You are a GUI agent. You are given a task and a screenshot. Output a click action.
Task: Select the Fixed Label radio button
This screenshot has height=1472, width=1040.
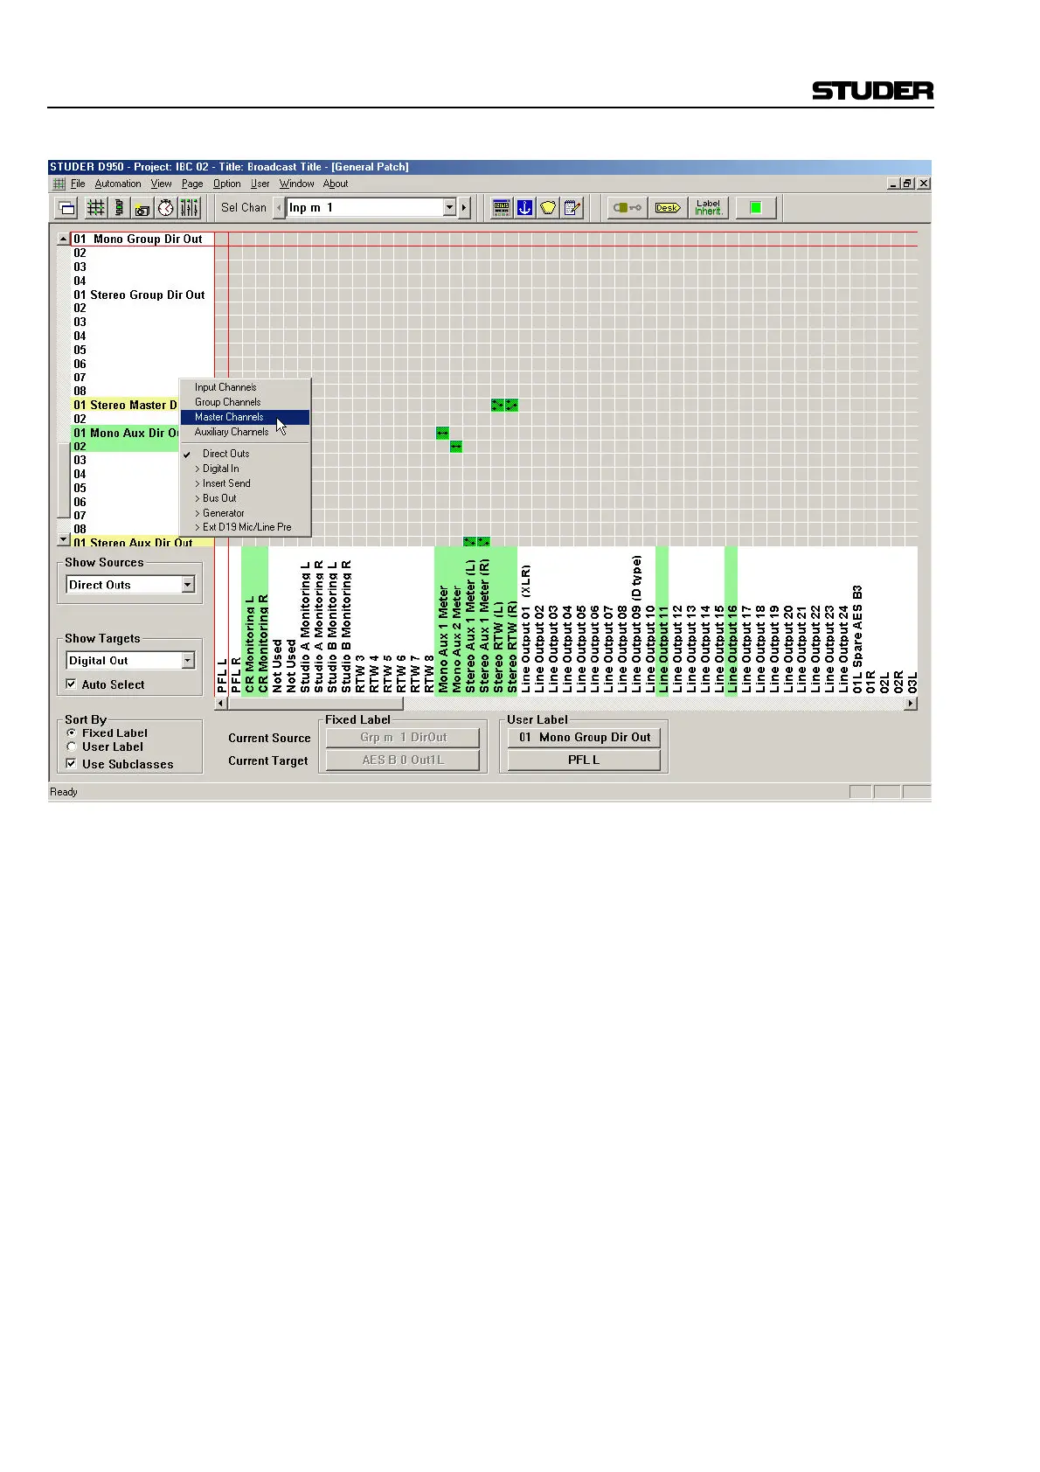(72, 733)
